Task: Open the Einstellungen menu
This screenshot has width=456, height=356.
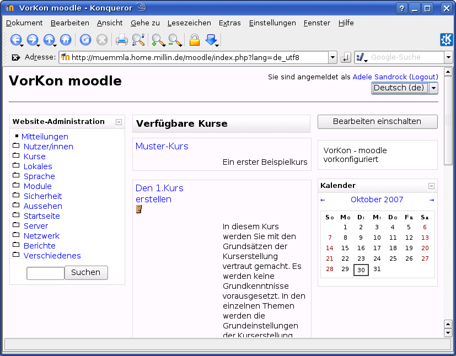Action: pos(272,23)
